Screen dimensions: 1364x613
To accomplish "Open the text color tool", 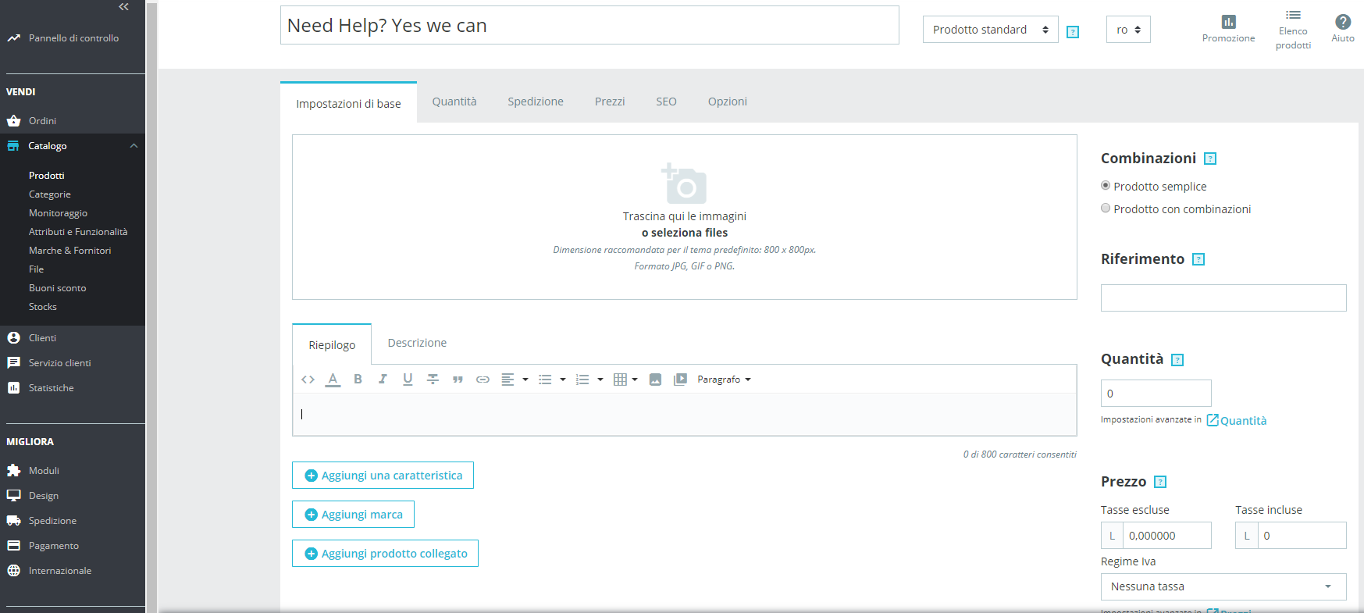I will click(333, 380).
